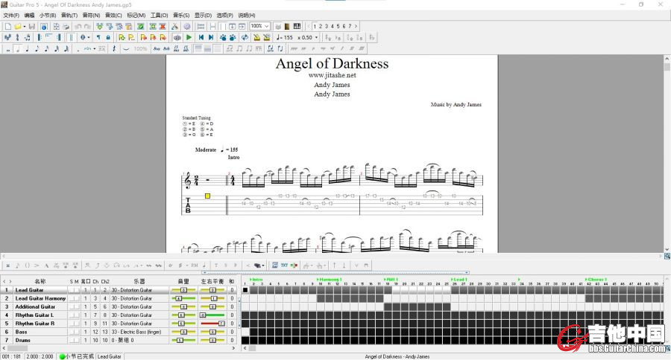The width and height of the screenshot is (671, 360).
Task: Select track page number 5 button
Action: pyautogui.click(x=337, y=26)
